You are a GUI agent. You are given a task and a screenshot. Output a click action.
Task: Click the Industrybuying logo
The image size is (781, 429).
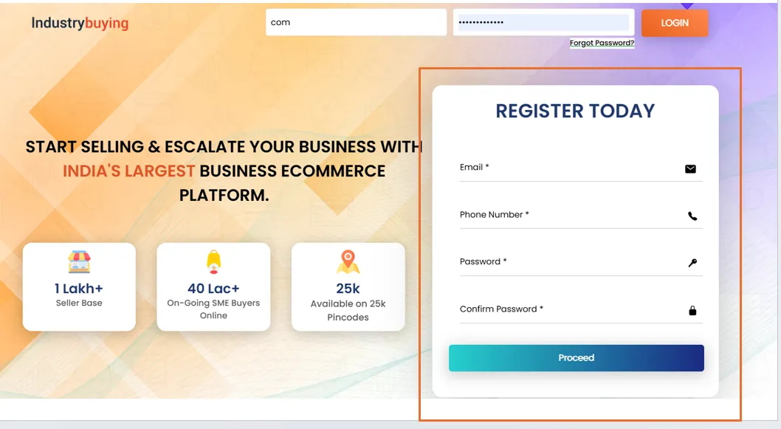(80, 24)
